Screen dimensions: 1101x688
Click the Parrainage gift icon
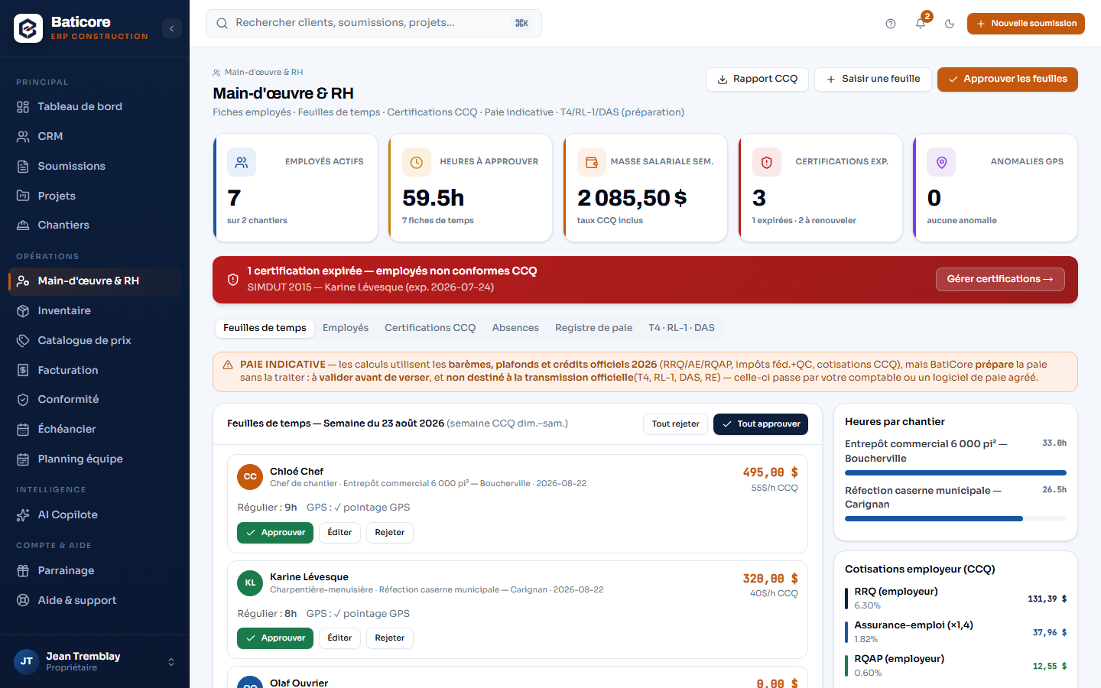(23, 570)
